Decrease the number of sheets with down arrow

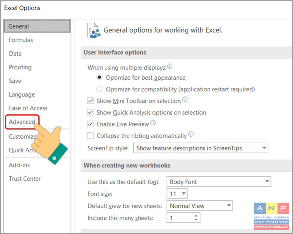pos(196,220)
